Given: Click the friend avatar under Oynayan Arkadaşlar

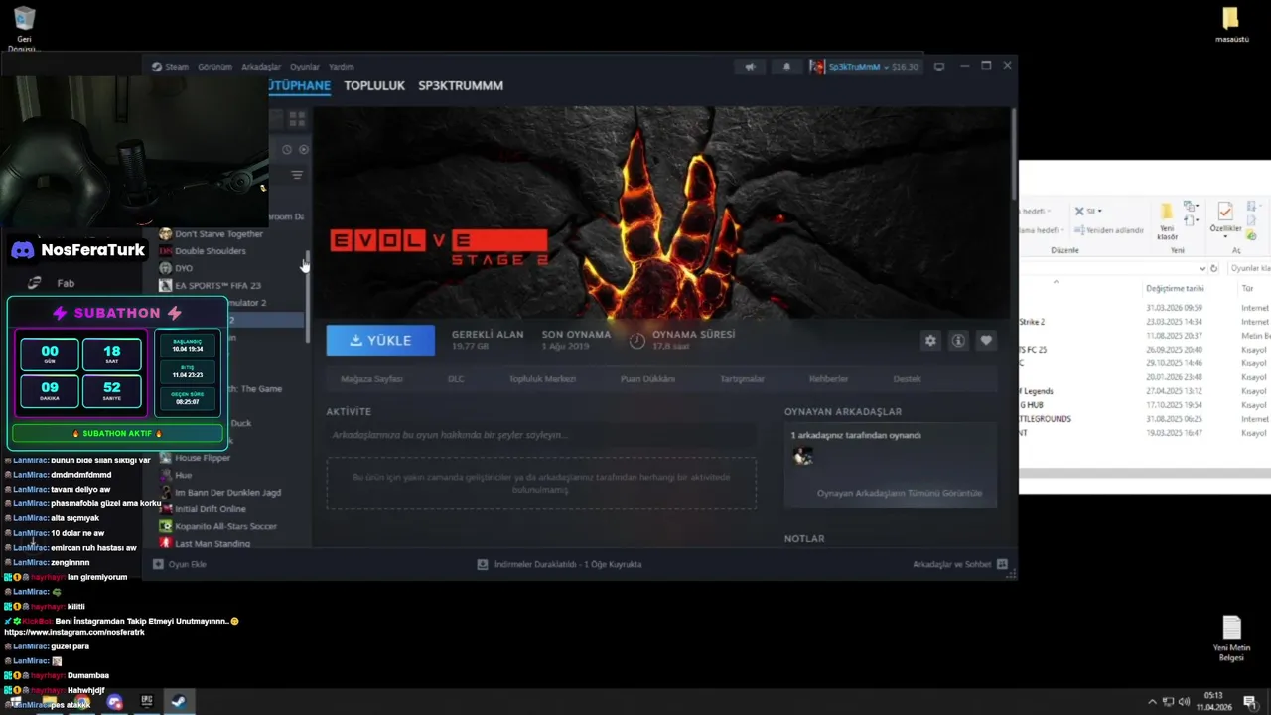Looking at the screenshot, I should click(803, 456).
